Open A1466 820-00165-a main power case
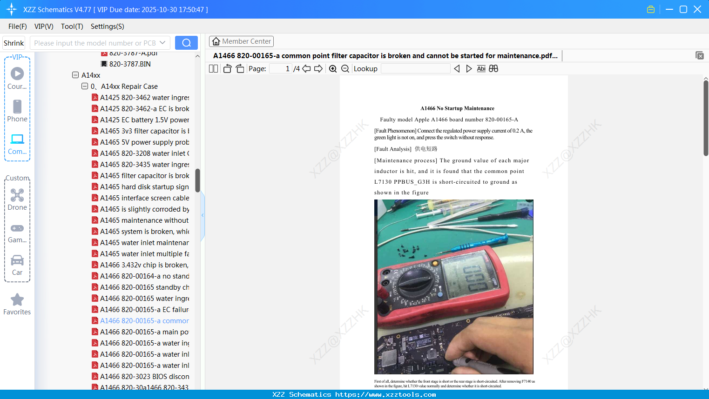The width and height of the screenshot is (709, 399). (x=145, y=332)
